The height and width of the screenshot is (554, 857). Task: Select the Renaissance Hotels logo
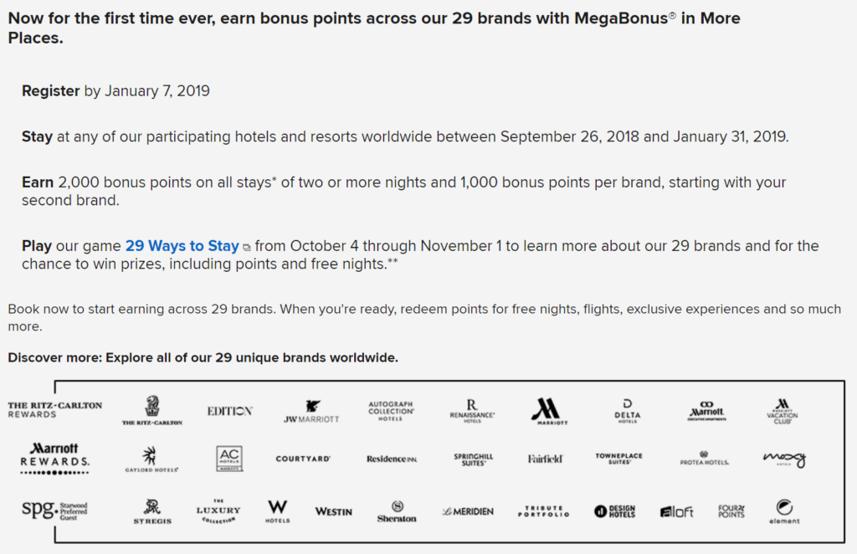(473, 411)
